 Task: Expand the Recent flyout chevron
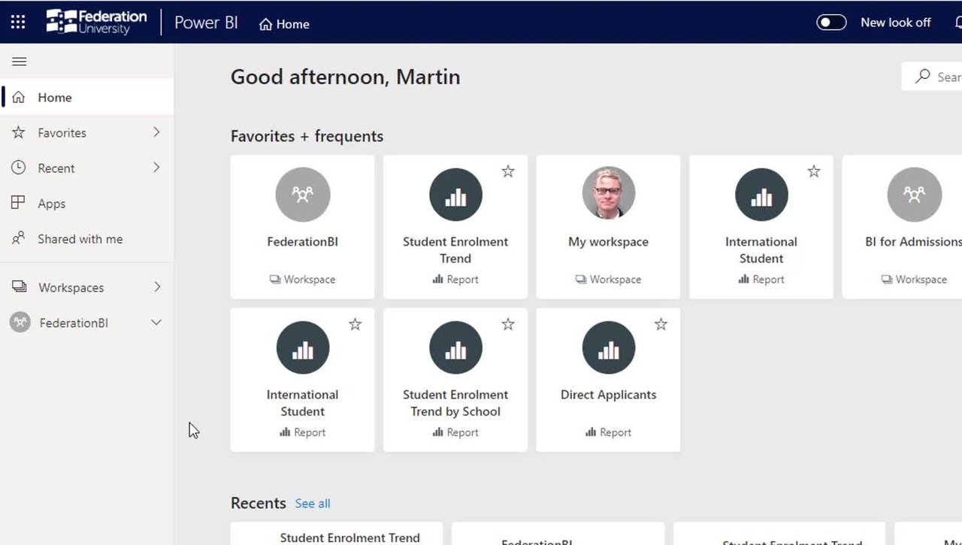[x=156, y=168]
